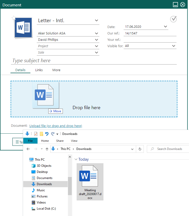Switch to the Links tab

[x=39, y=70]
